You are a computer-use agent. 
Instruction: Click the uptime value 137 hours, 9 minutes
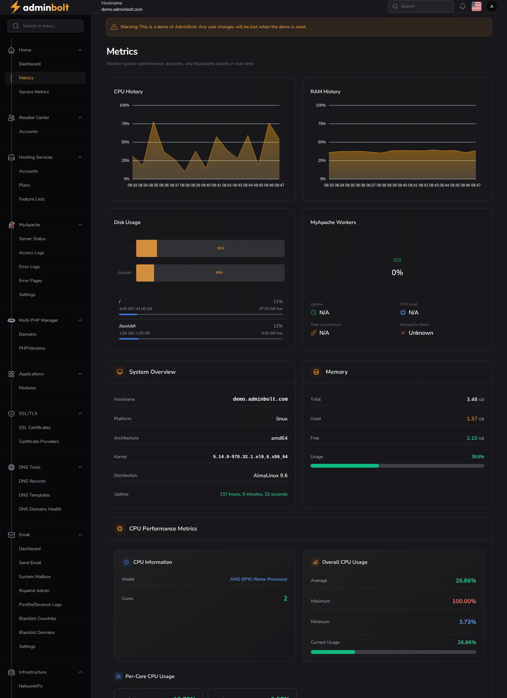click(254, 494)
